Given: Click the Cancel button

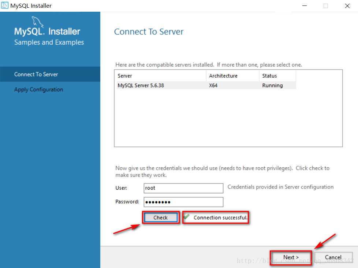Looking at the screenshot, I should [x=333, y=257].
